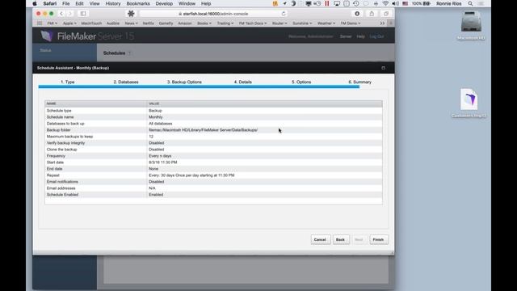Viewport: 517px width, 291px height.
Task: Show more bookmarks with double chevron
Action: pos(382,23)
